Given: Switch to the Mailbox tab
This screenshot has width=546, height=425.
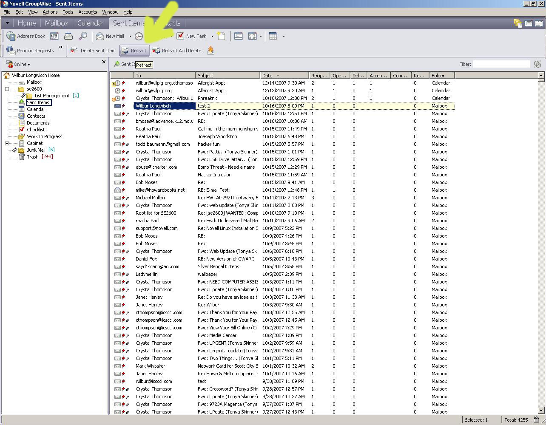Looking at the screenshot, I should point(56,23).
